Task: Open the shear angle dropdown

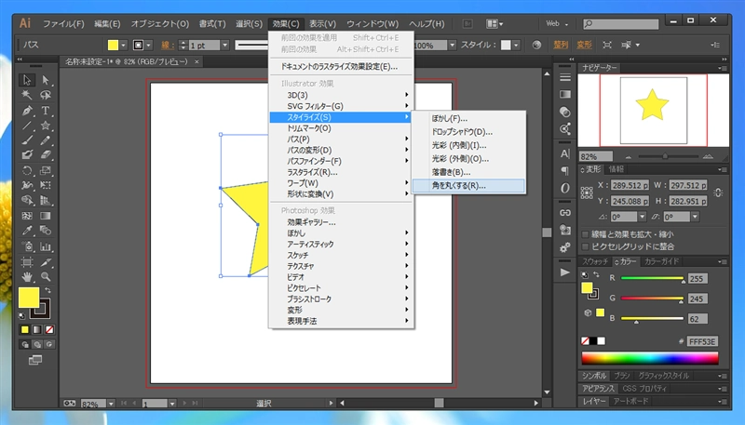Action: click(695, 217)
